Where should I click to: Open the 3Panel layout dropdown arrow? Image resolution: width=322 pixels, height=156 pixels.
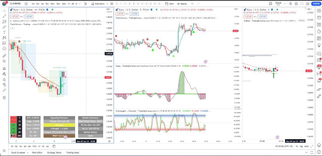coord(284,4)
